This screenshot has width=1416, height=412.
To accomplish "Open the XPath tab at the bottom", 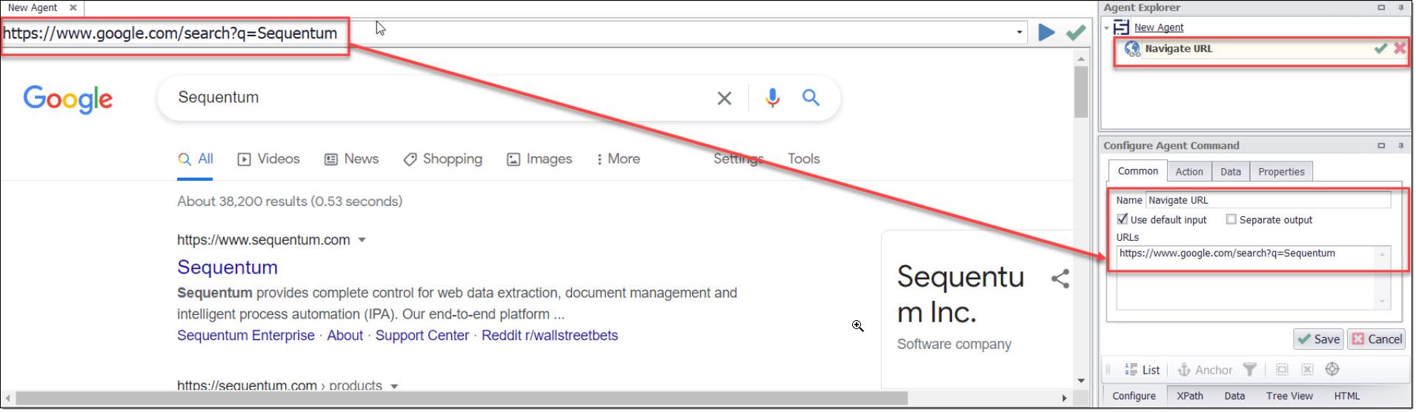I will pos(1189,396).
